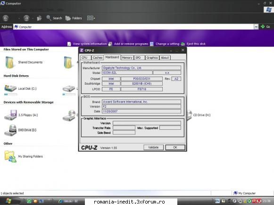Open Change a setting
The image size is (274, 205).
[165, 44]
